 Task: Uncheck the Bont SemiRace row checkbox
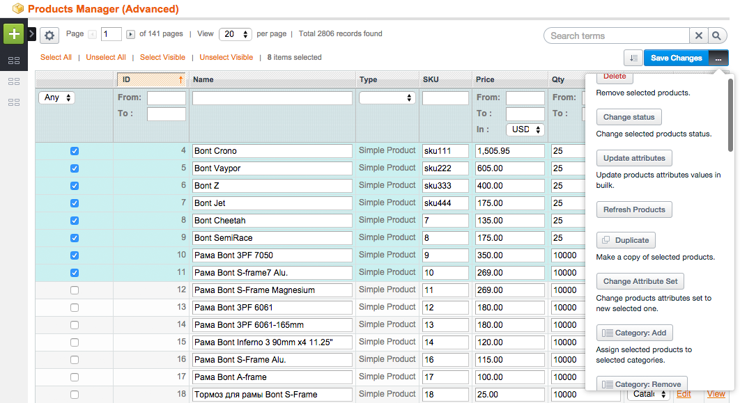75,238
